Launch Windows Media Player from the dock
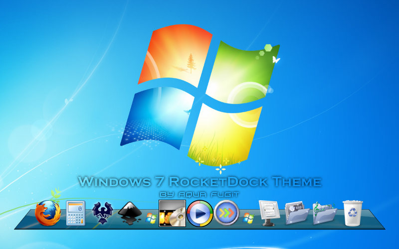Screen dimensions: 399x249 pos(200,214)
